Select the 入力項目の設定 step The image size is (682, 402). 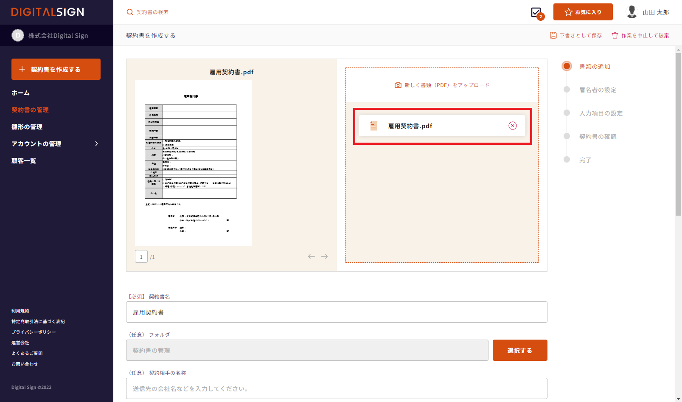coord(601,113)
